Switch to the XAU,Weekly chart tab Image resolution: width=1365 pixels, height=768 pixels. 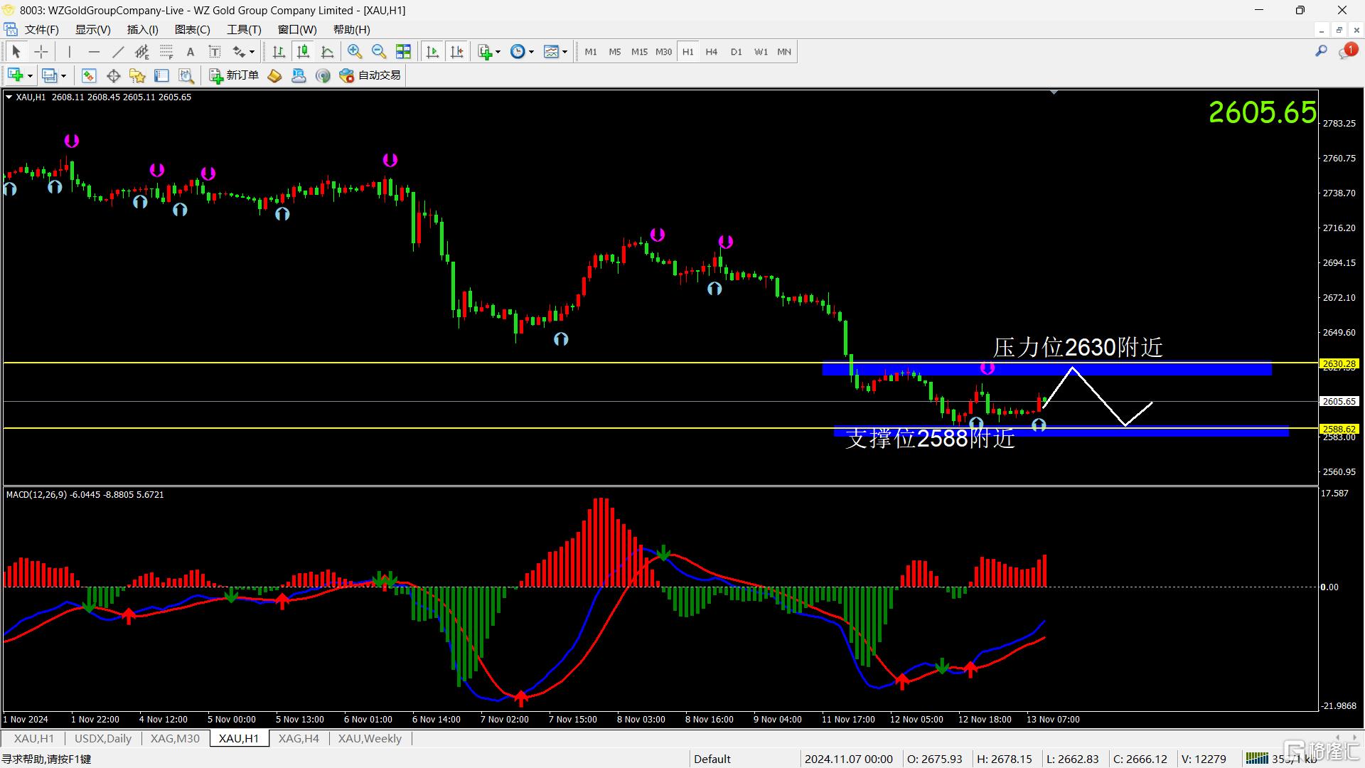pyautogui.click(x=370, y=738)
